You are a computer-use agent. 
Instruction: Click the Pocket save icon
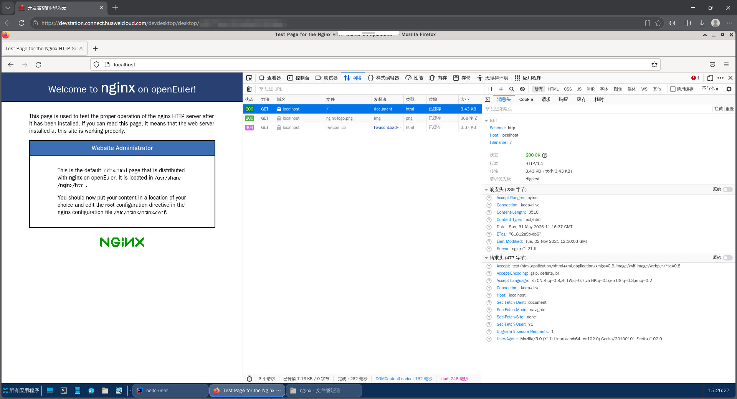(x=712, y=64)
